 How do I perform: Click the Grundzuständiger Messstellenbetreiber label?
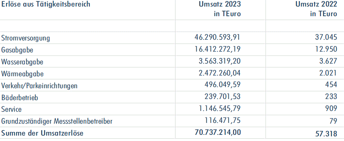pyautogui.click(x=57, y=121)
